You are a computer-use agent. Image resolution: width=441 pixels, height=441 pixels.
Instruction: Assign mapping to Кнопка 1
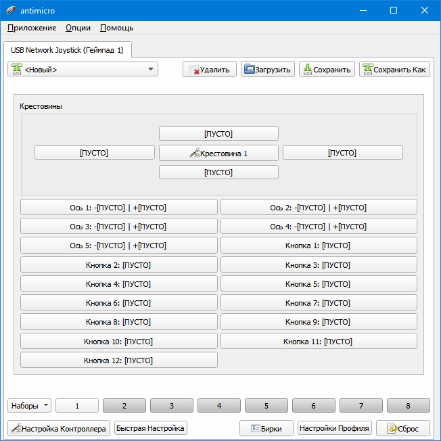click(319, 246)
